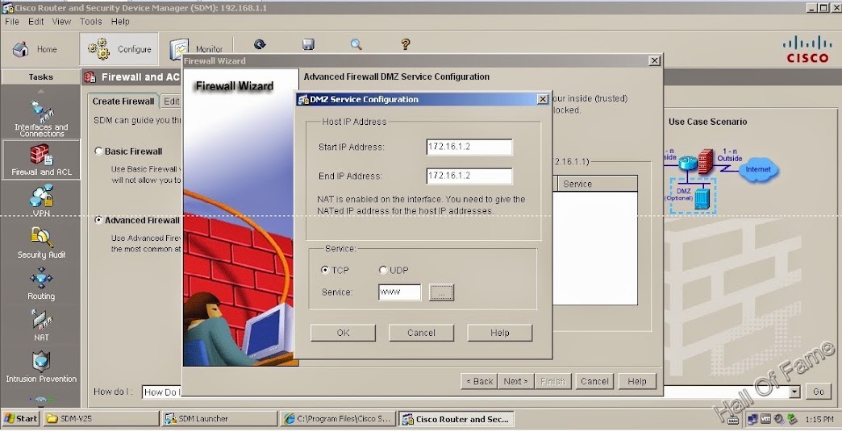Select the TCP radio button
842x431 pixels.
324,270
